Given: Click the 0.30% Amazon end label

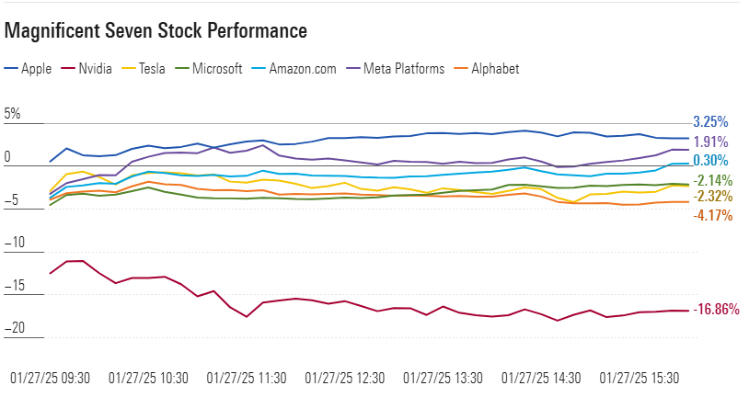Looking at the screenshot, I should (710, 160).
